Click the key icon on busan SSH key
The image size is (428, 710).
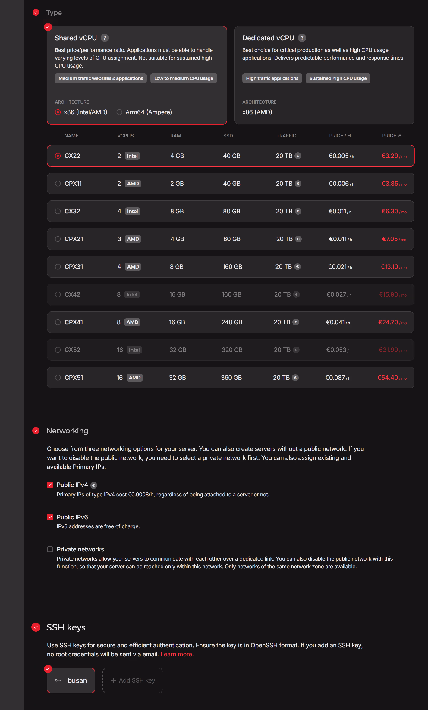pyautogui.click(x=58, y=680)
